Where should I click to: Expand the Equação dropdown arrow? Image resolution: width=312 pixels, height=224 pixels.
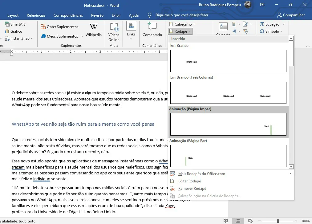pos(284,24)
